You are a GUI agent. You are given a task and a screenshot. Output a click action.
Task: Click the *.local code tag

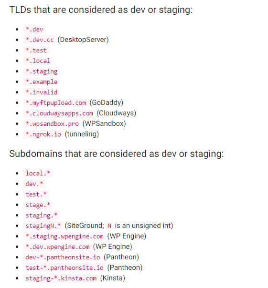[x=38, y=61]
